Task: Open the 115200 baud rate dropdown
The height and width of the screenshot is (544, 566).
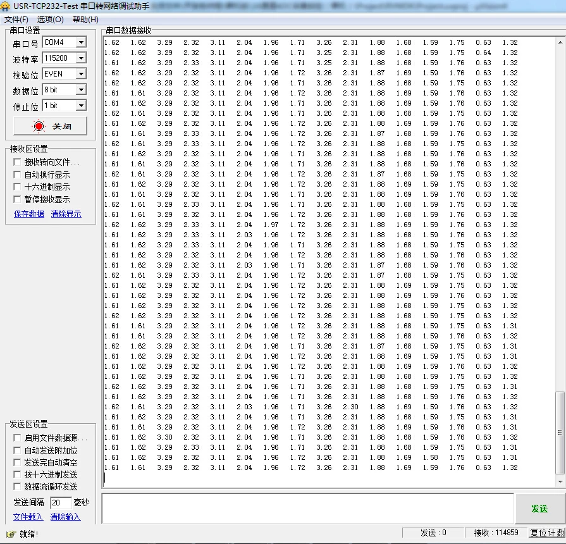Action: pyautogui.click(x=81, y=58)
